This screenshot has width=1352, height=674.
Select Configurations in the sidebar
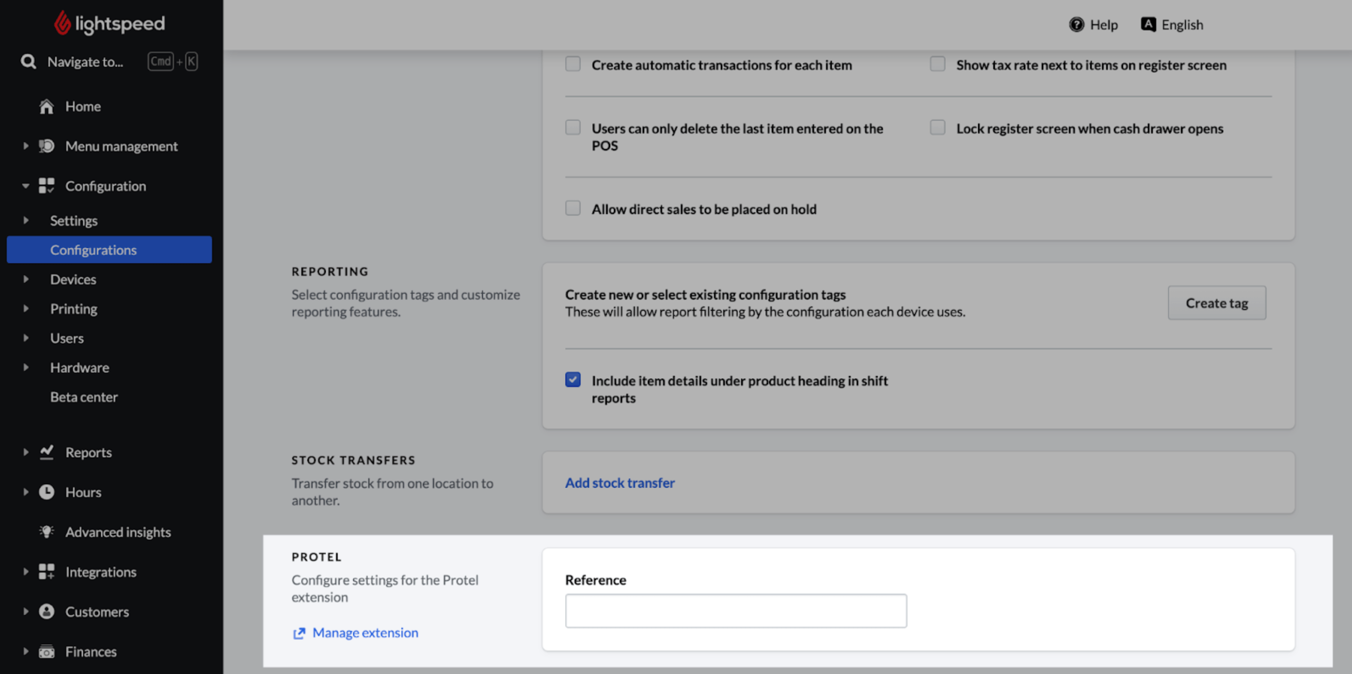tap(93, 250)
